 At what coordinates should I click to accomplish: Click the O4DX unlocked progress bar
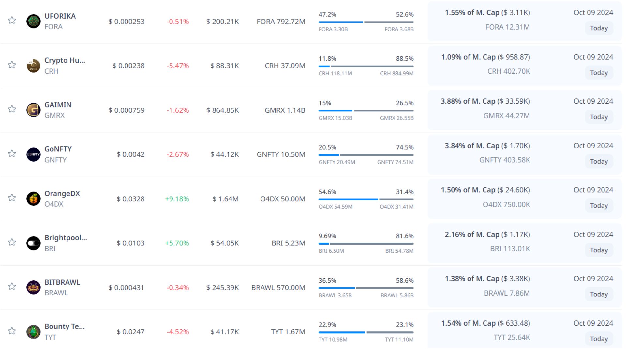point(366,199)
